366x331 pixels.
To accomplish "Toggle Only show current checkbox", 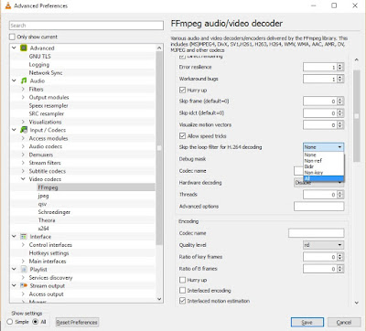I will point(12,37).
